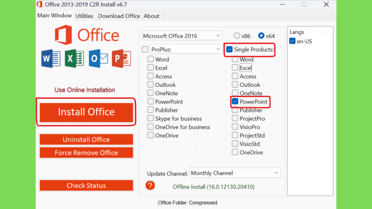The width and height of the screenshot is (372, 209).
Task: Enable the ProPlus checkbox
Action: pos(145,49)
